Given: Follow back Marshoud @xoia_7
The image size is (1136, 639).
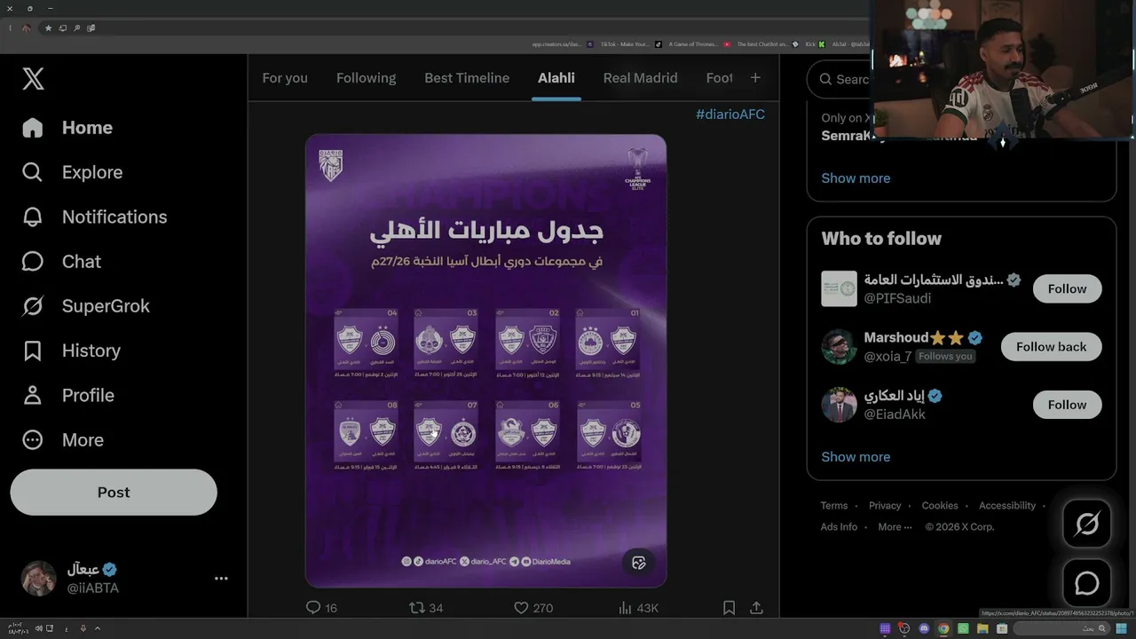Looking at the screenshot, I should (x=1051, y=347).
